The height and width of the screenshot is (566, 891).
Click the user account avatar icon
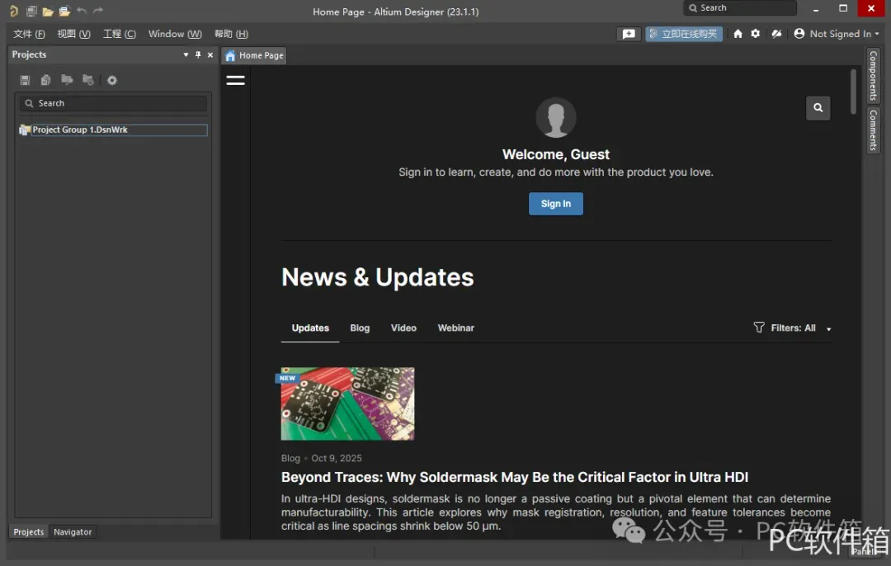click(799, 34)
